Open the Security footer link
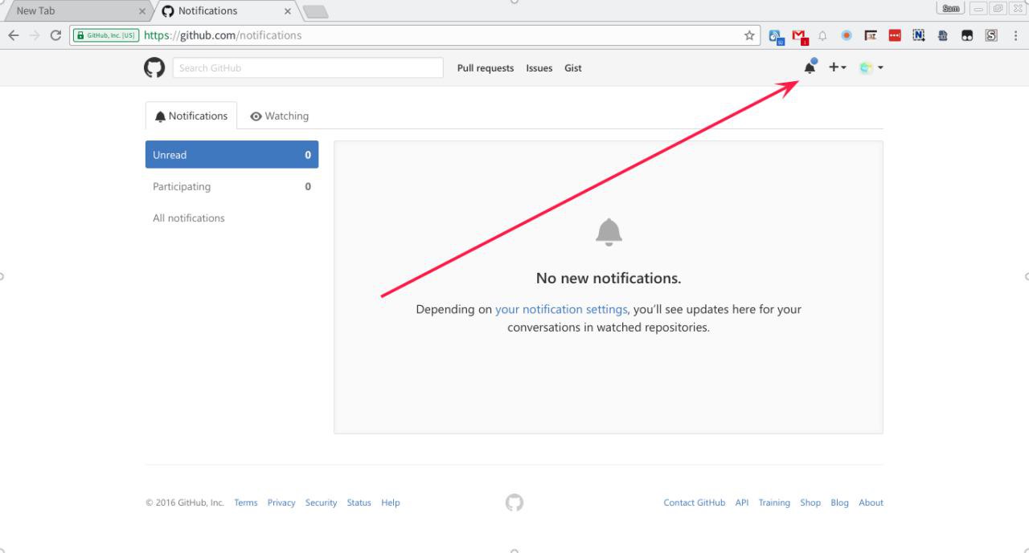 [321, 502]
